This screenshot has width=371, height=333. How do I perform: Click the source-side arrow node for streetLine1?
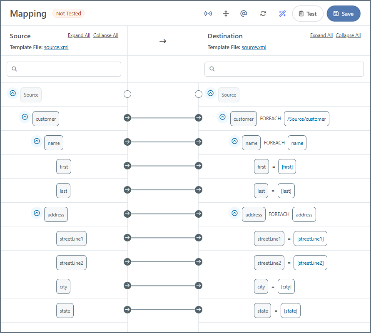(127, 238)
